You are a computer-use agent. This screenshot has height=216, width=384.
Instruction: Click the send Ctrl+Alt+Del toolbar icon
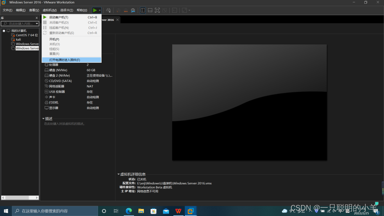[109, 10]
